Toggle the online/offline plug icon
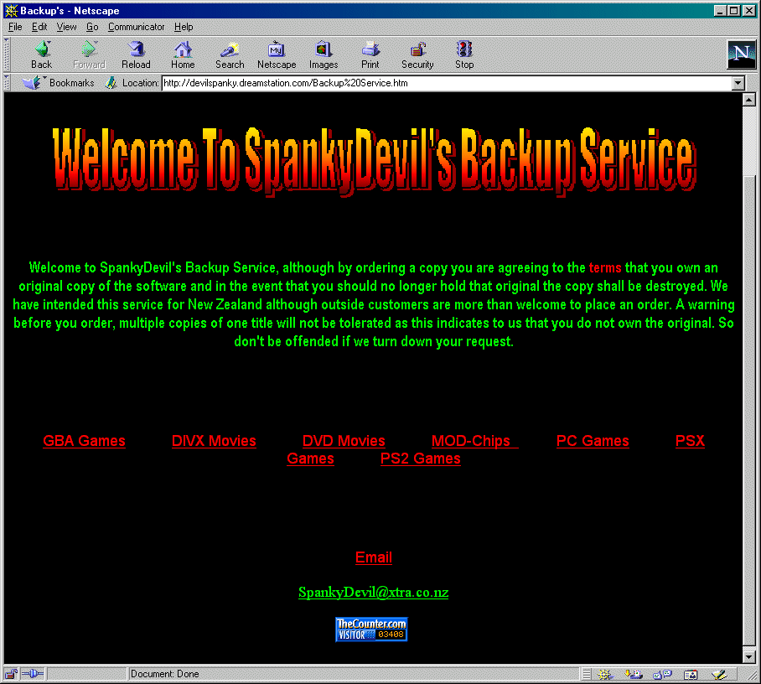 click(x=33, y=674)
